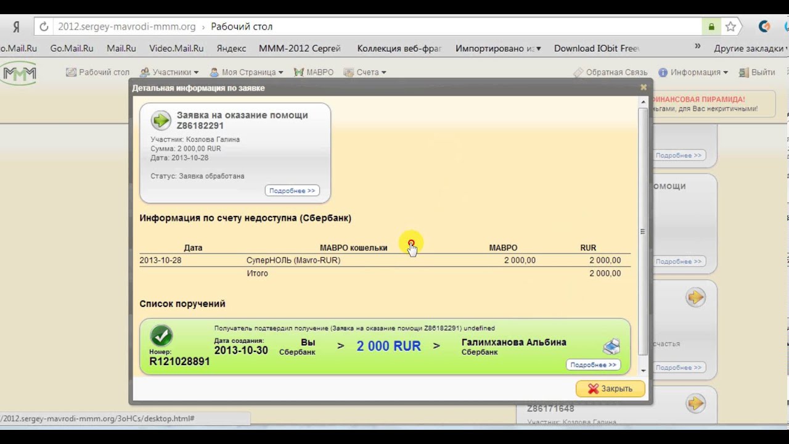This screenshot has width=789, height=444.
Task: Close dialog with the X icon in the title bar
Action: 644,88
